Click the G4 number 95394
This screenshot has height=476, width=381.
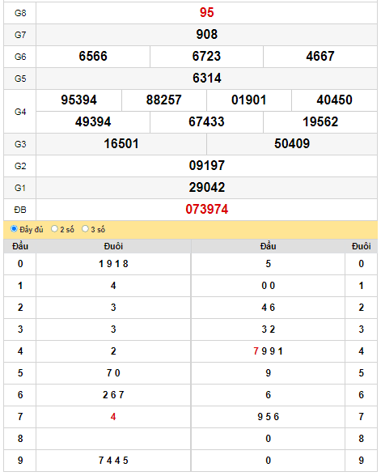pos(79,100)
